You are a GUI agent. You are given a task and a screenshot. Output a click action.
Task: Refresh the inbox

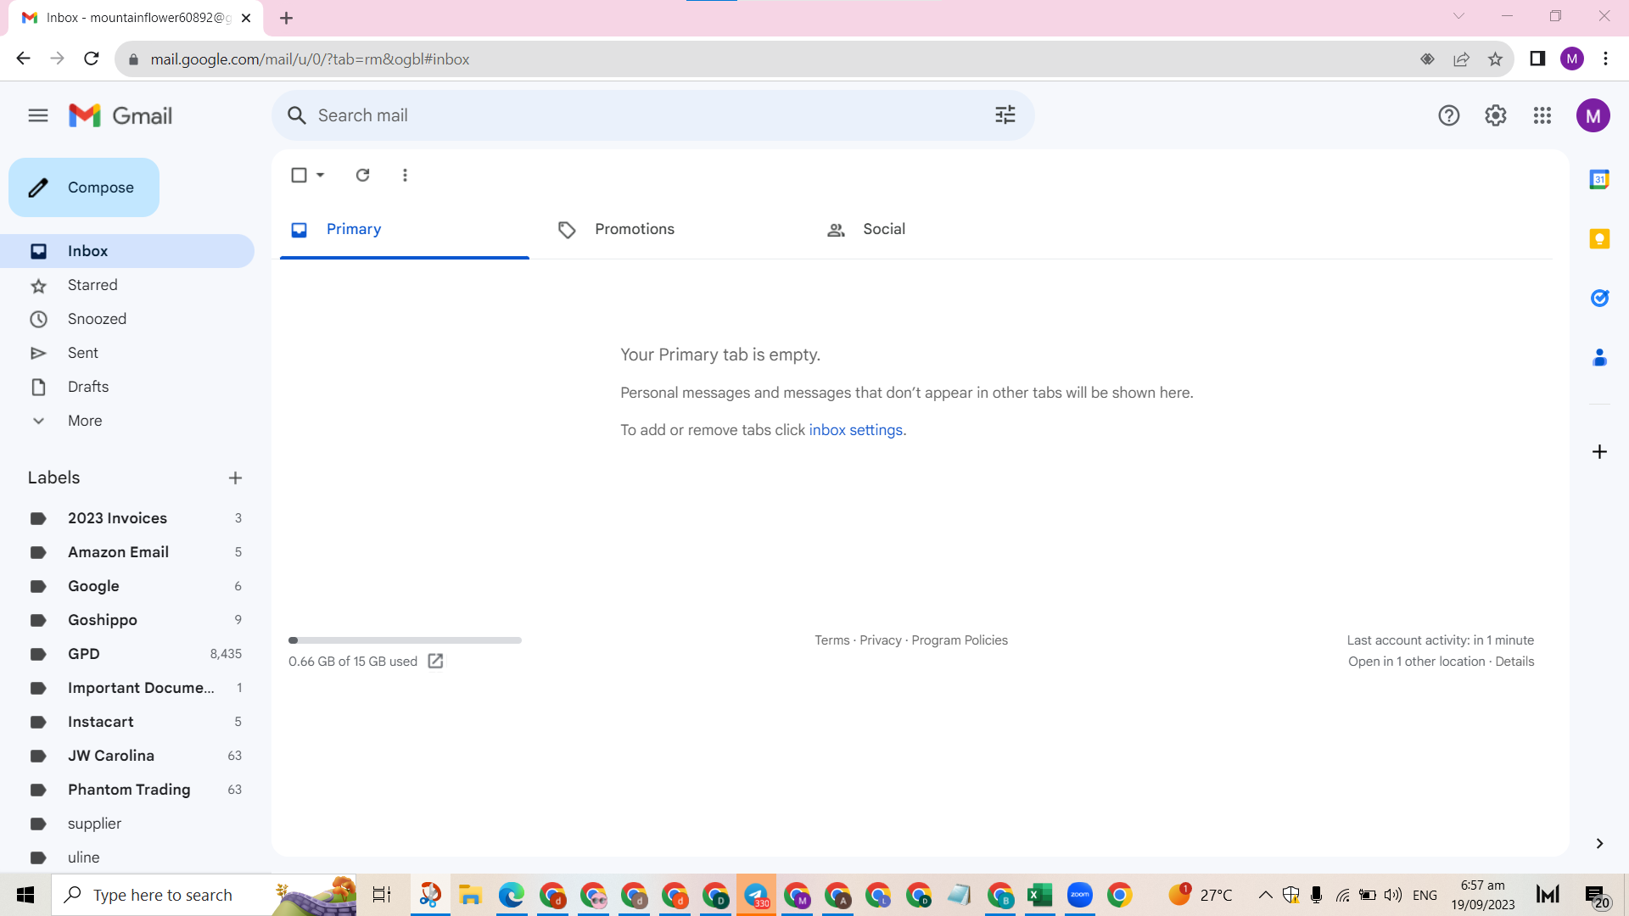point(362,175)
